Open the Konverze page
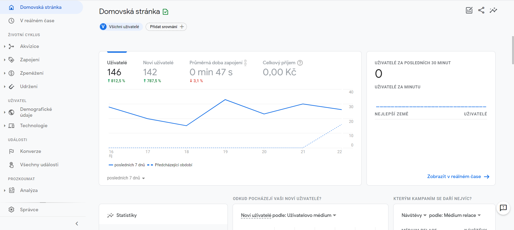The width and height of the screenshot is (514, 230). [31, 151]
